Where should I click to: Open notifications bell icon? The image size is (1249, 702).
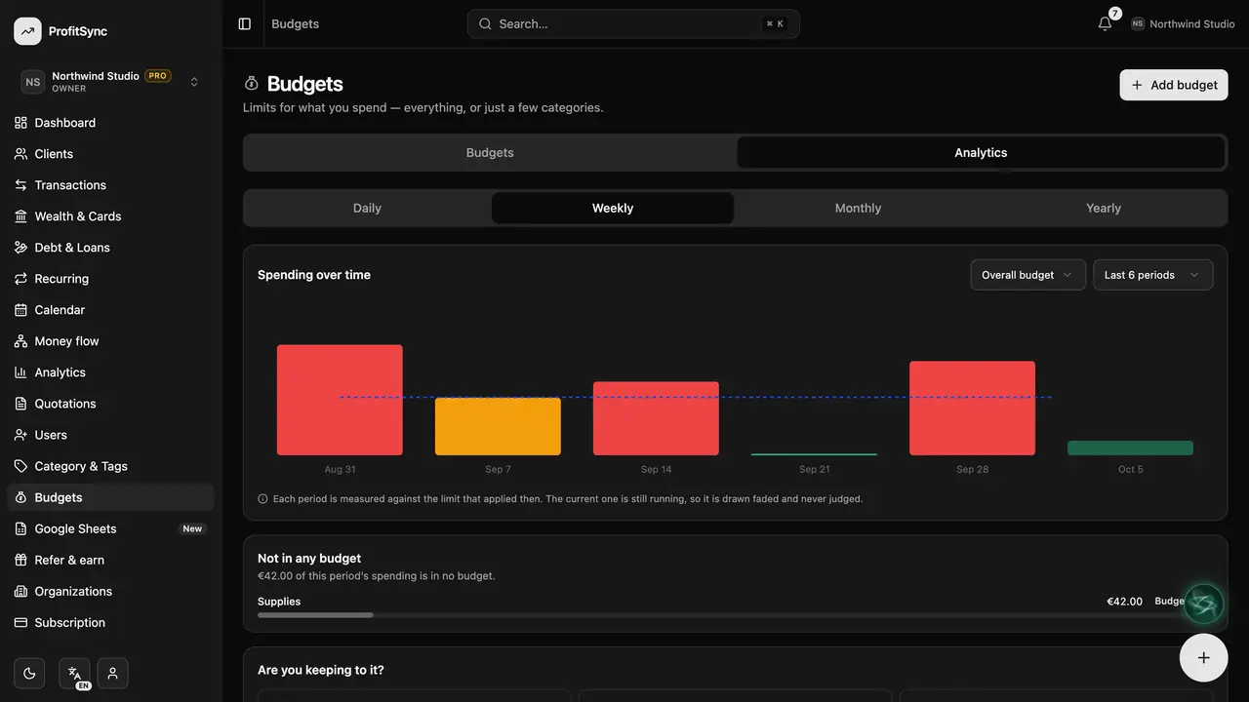tap(1105, 23)
